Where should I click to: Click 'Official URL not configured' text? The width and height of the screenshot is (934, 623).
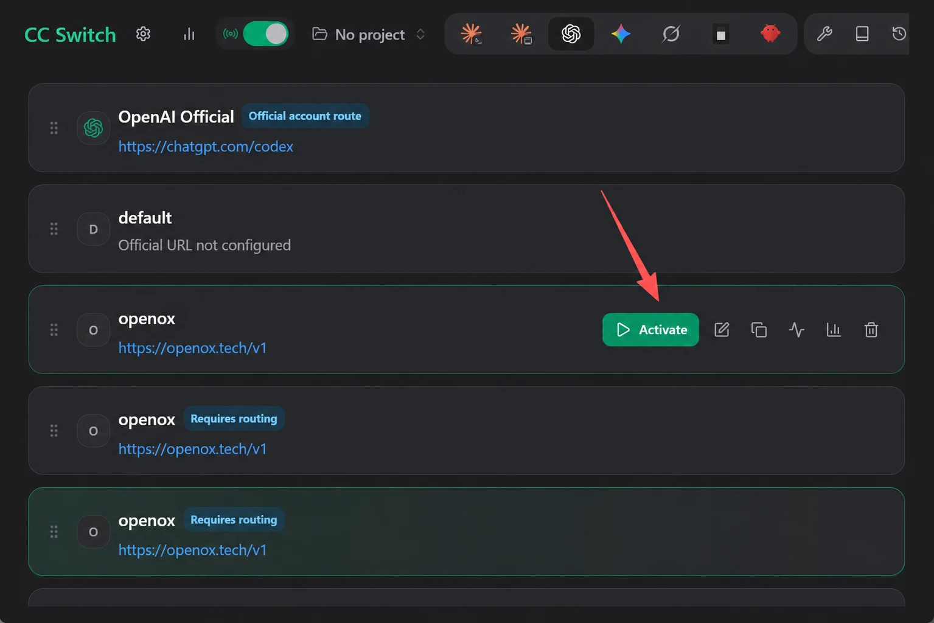(x=204, y=245)
